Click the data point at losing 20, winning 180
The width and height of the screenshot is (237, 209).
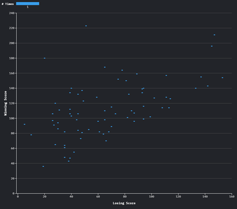[x=44, y=58]
